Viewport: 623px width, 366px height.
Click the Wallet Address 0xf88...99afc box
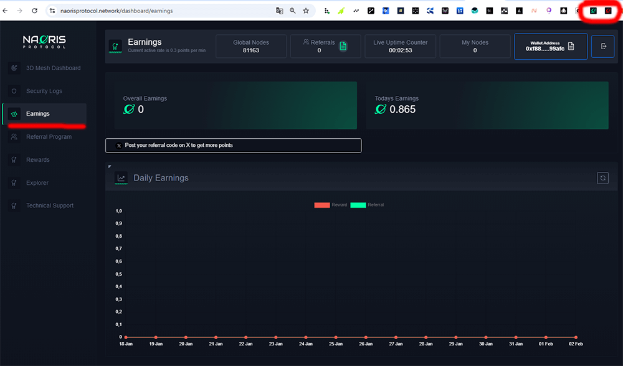551,47
